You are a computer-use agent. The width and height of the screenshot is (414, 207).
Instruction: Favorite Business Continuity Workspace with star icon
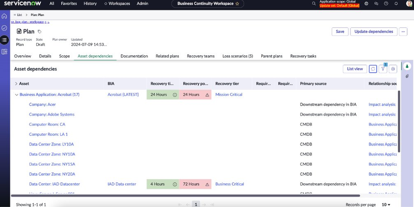[x=237, y=4]
